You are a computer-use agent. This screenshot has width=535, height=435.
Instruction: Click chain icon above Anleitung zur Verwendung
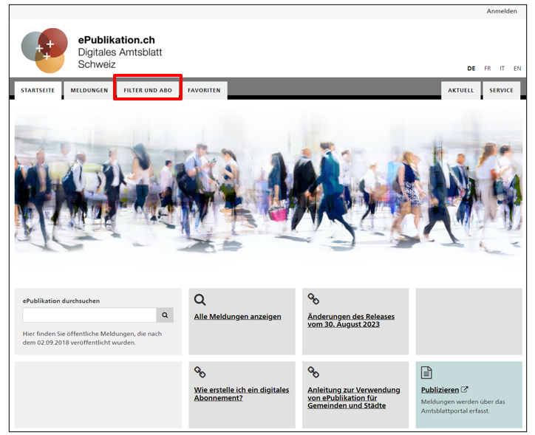pos(313,372)
